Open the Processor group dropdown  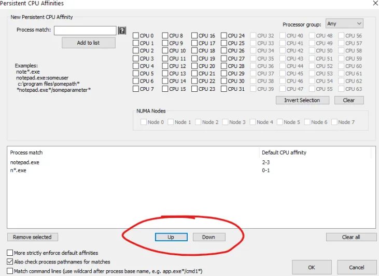344,24
